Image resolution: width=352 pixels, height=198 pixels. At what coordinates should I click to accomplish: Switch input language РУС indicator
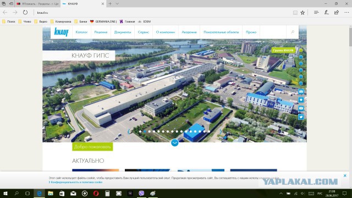coord(320,193)
